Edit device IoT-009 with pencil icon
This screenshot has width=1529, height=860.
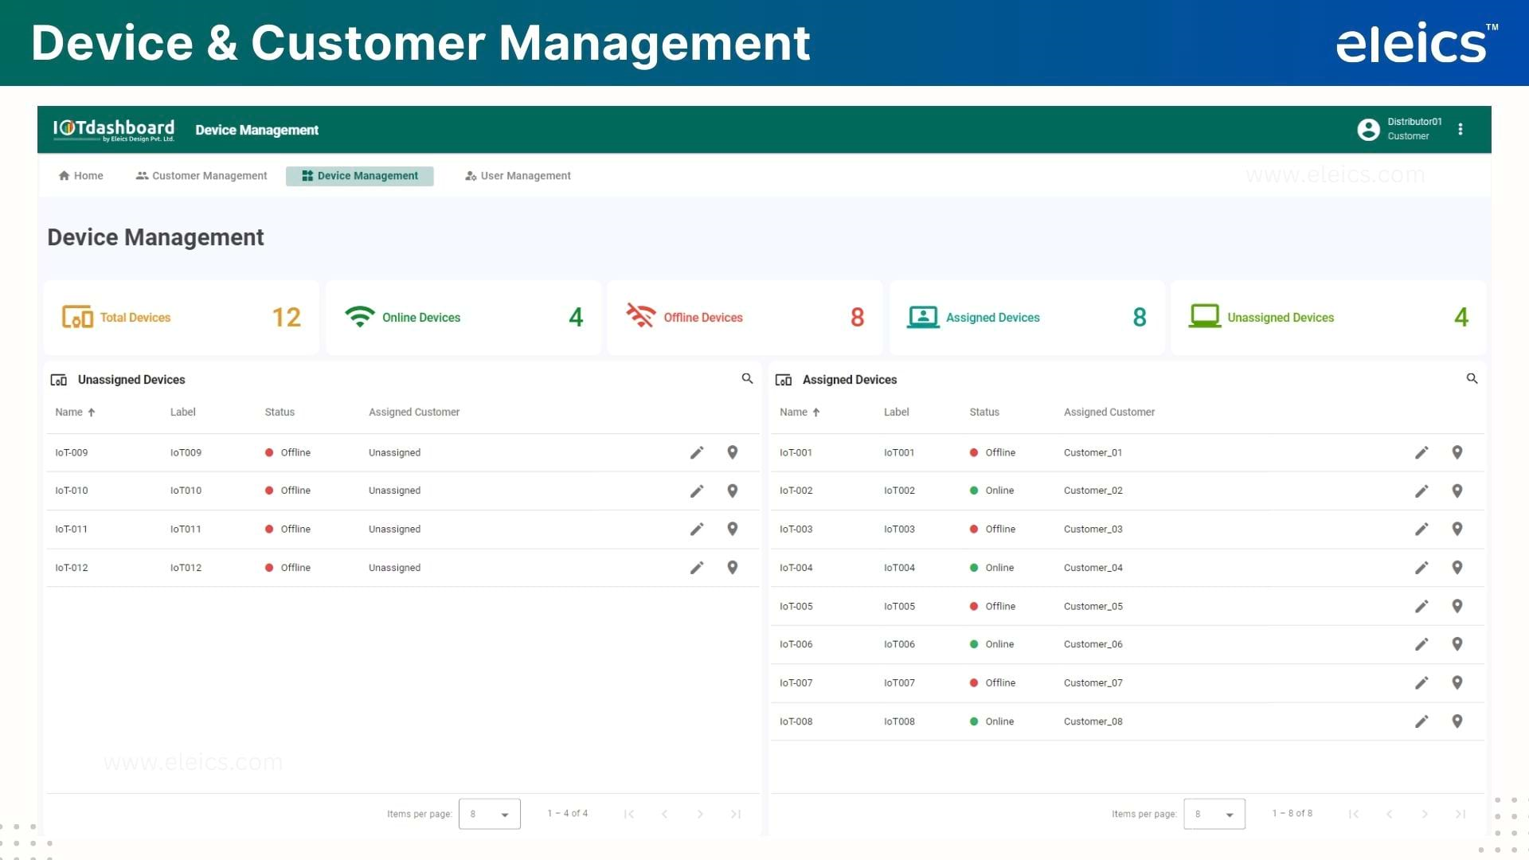(697, 452)
